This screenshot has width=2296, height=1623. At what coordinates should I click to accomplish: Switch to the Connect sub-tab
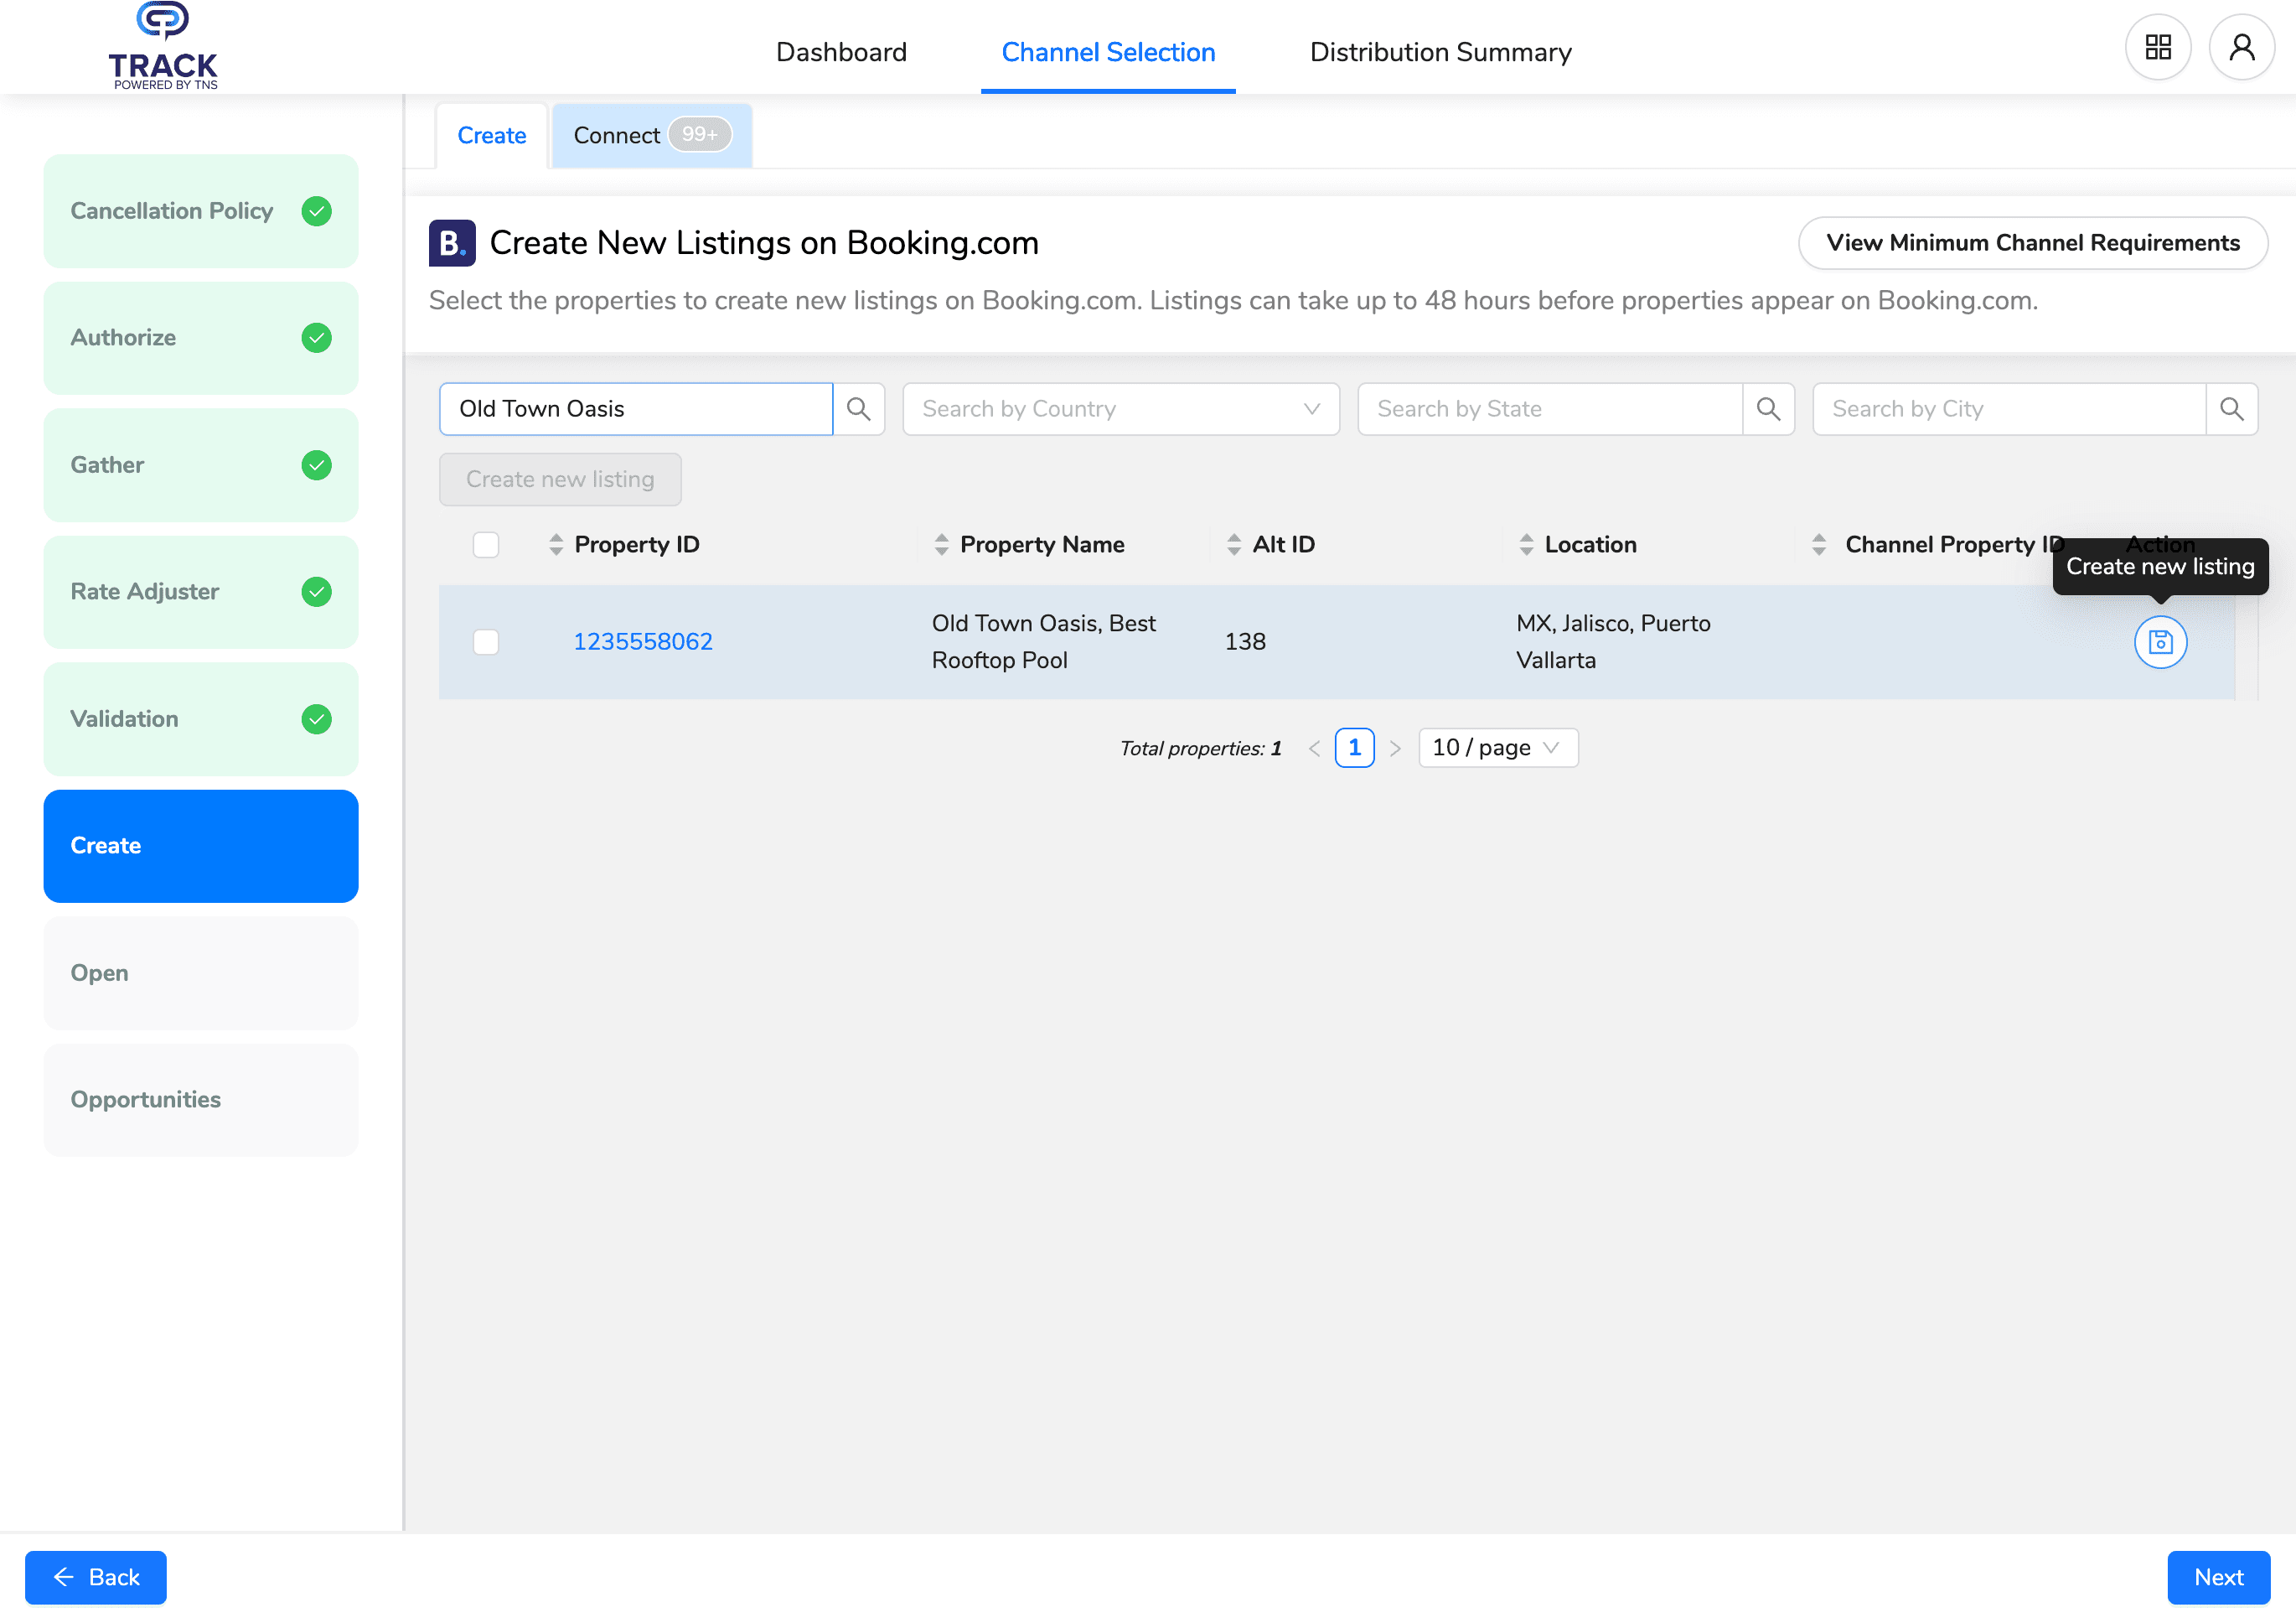[652, 136]
